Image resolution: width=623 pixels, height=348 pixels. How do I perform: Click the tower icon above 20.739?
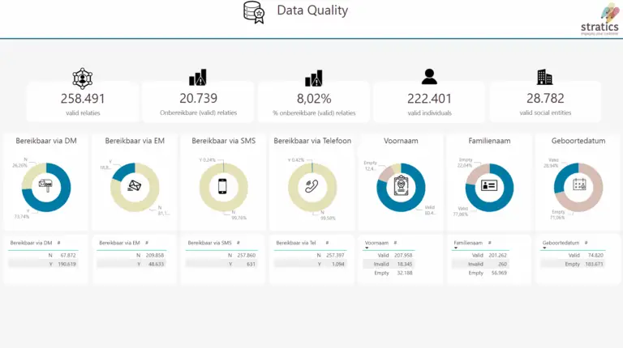click(x=198, y=78)
